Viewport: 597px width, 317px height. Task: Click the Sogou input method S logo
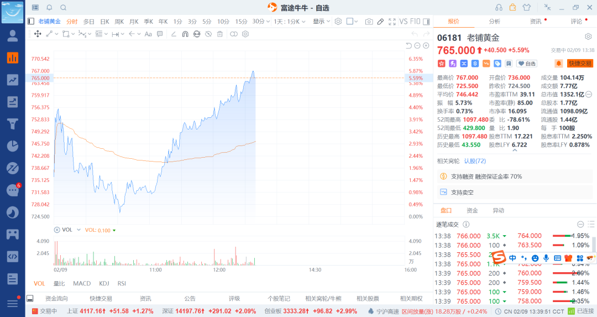[499, 258]
